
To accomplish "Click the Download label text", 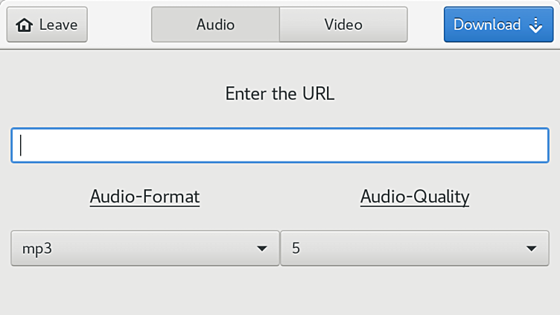I will [x=487, y=25].
